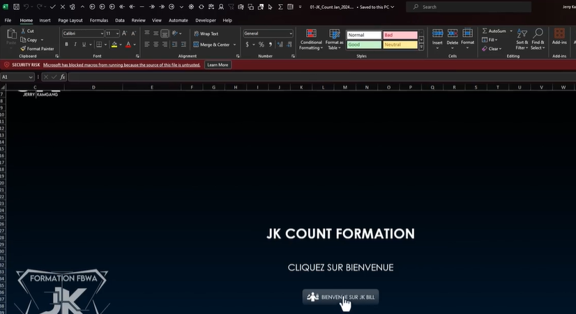576x314 pixels.
Task: Select column D header
Action: [x=93, y=87]
